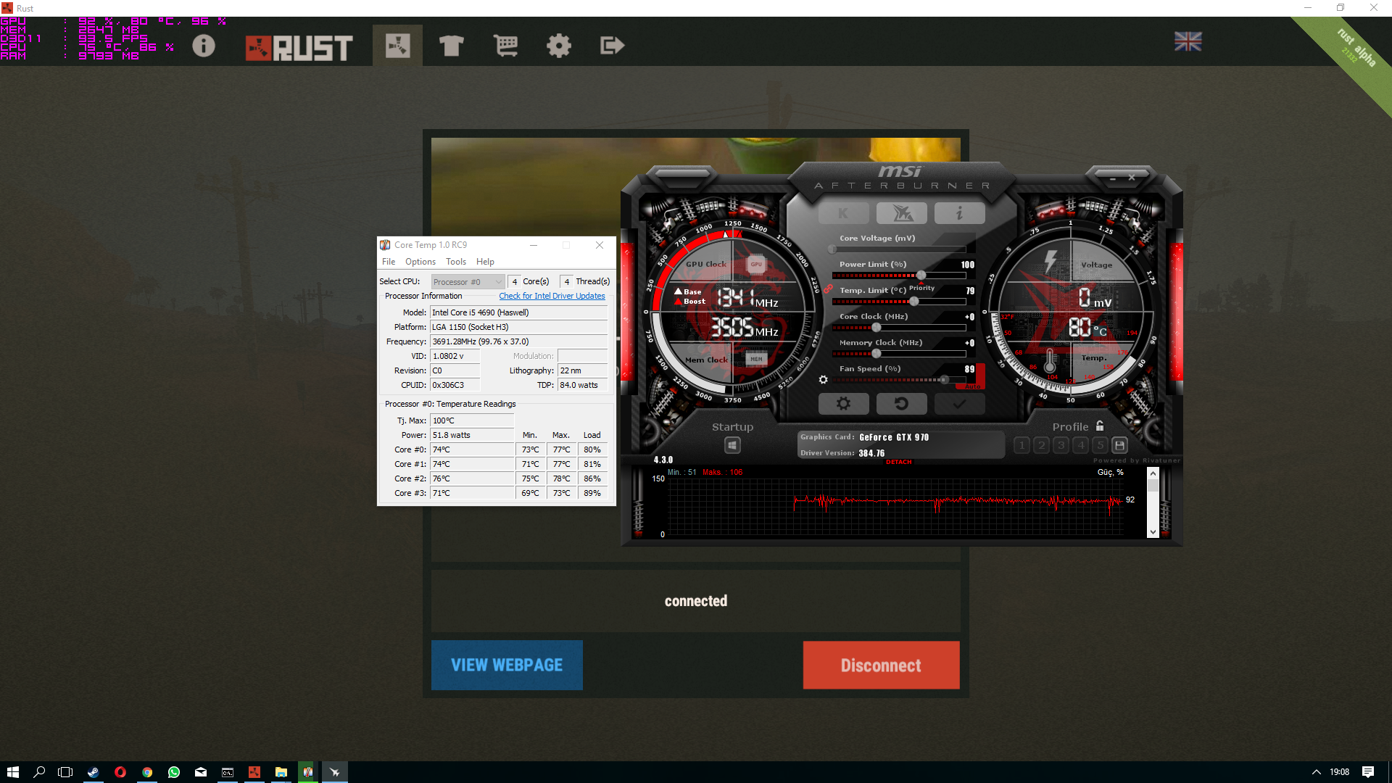Click the Core Clock slider handle

(x=876, y=328)
